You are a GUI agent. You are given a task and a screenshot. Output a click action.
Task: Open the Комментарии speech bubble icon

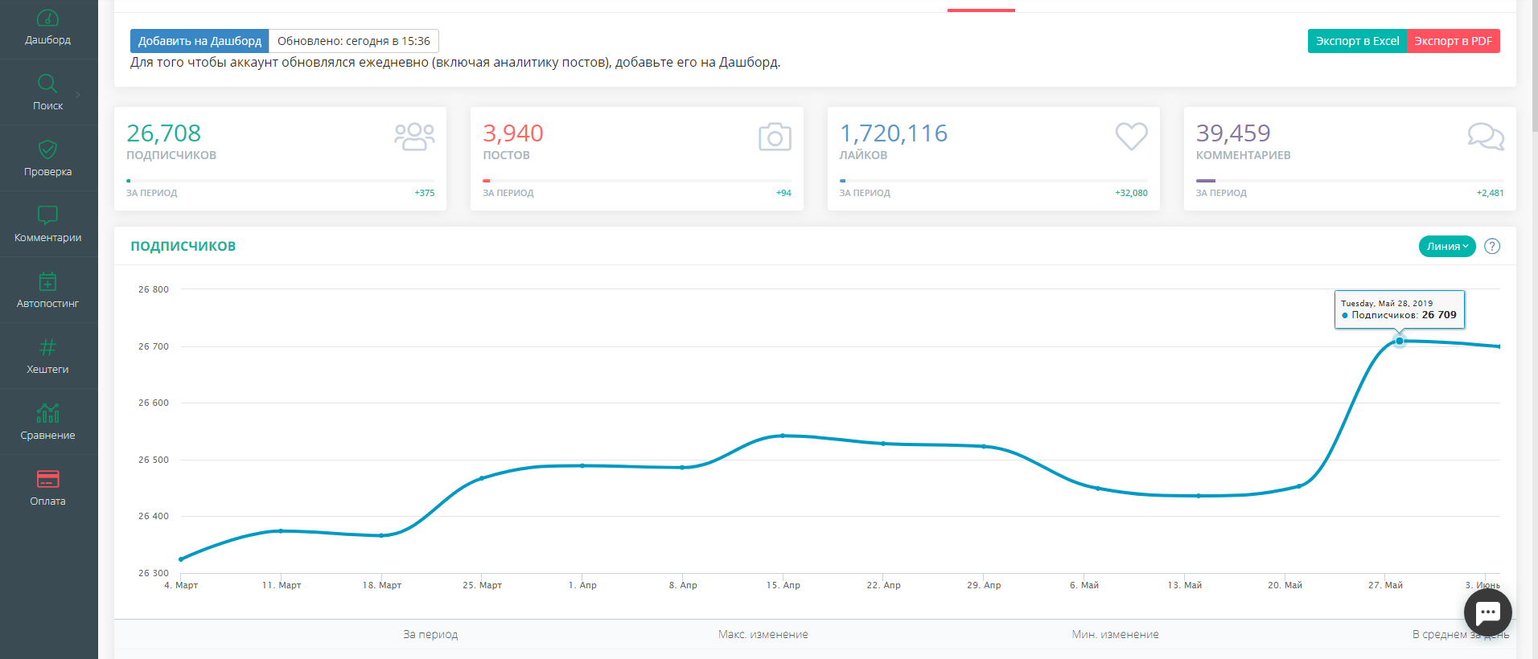click(47, 215)
